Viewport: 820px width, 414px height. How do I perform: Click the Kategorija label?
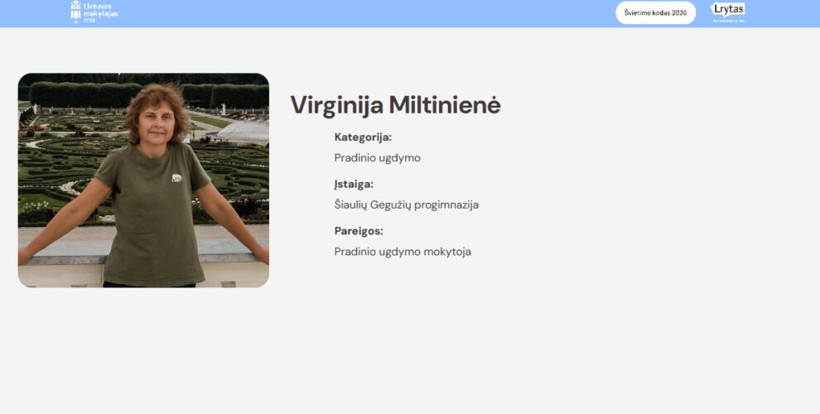(x=363, y=137)
